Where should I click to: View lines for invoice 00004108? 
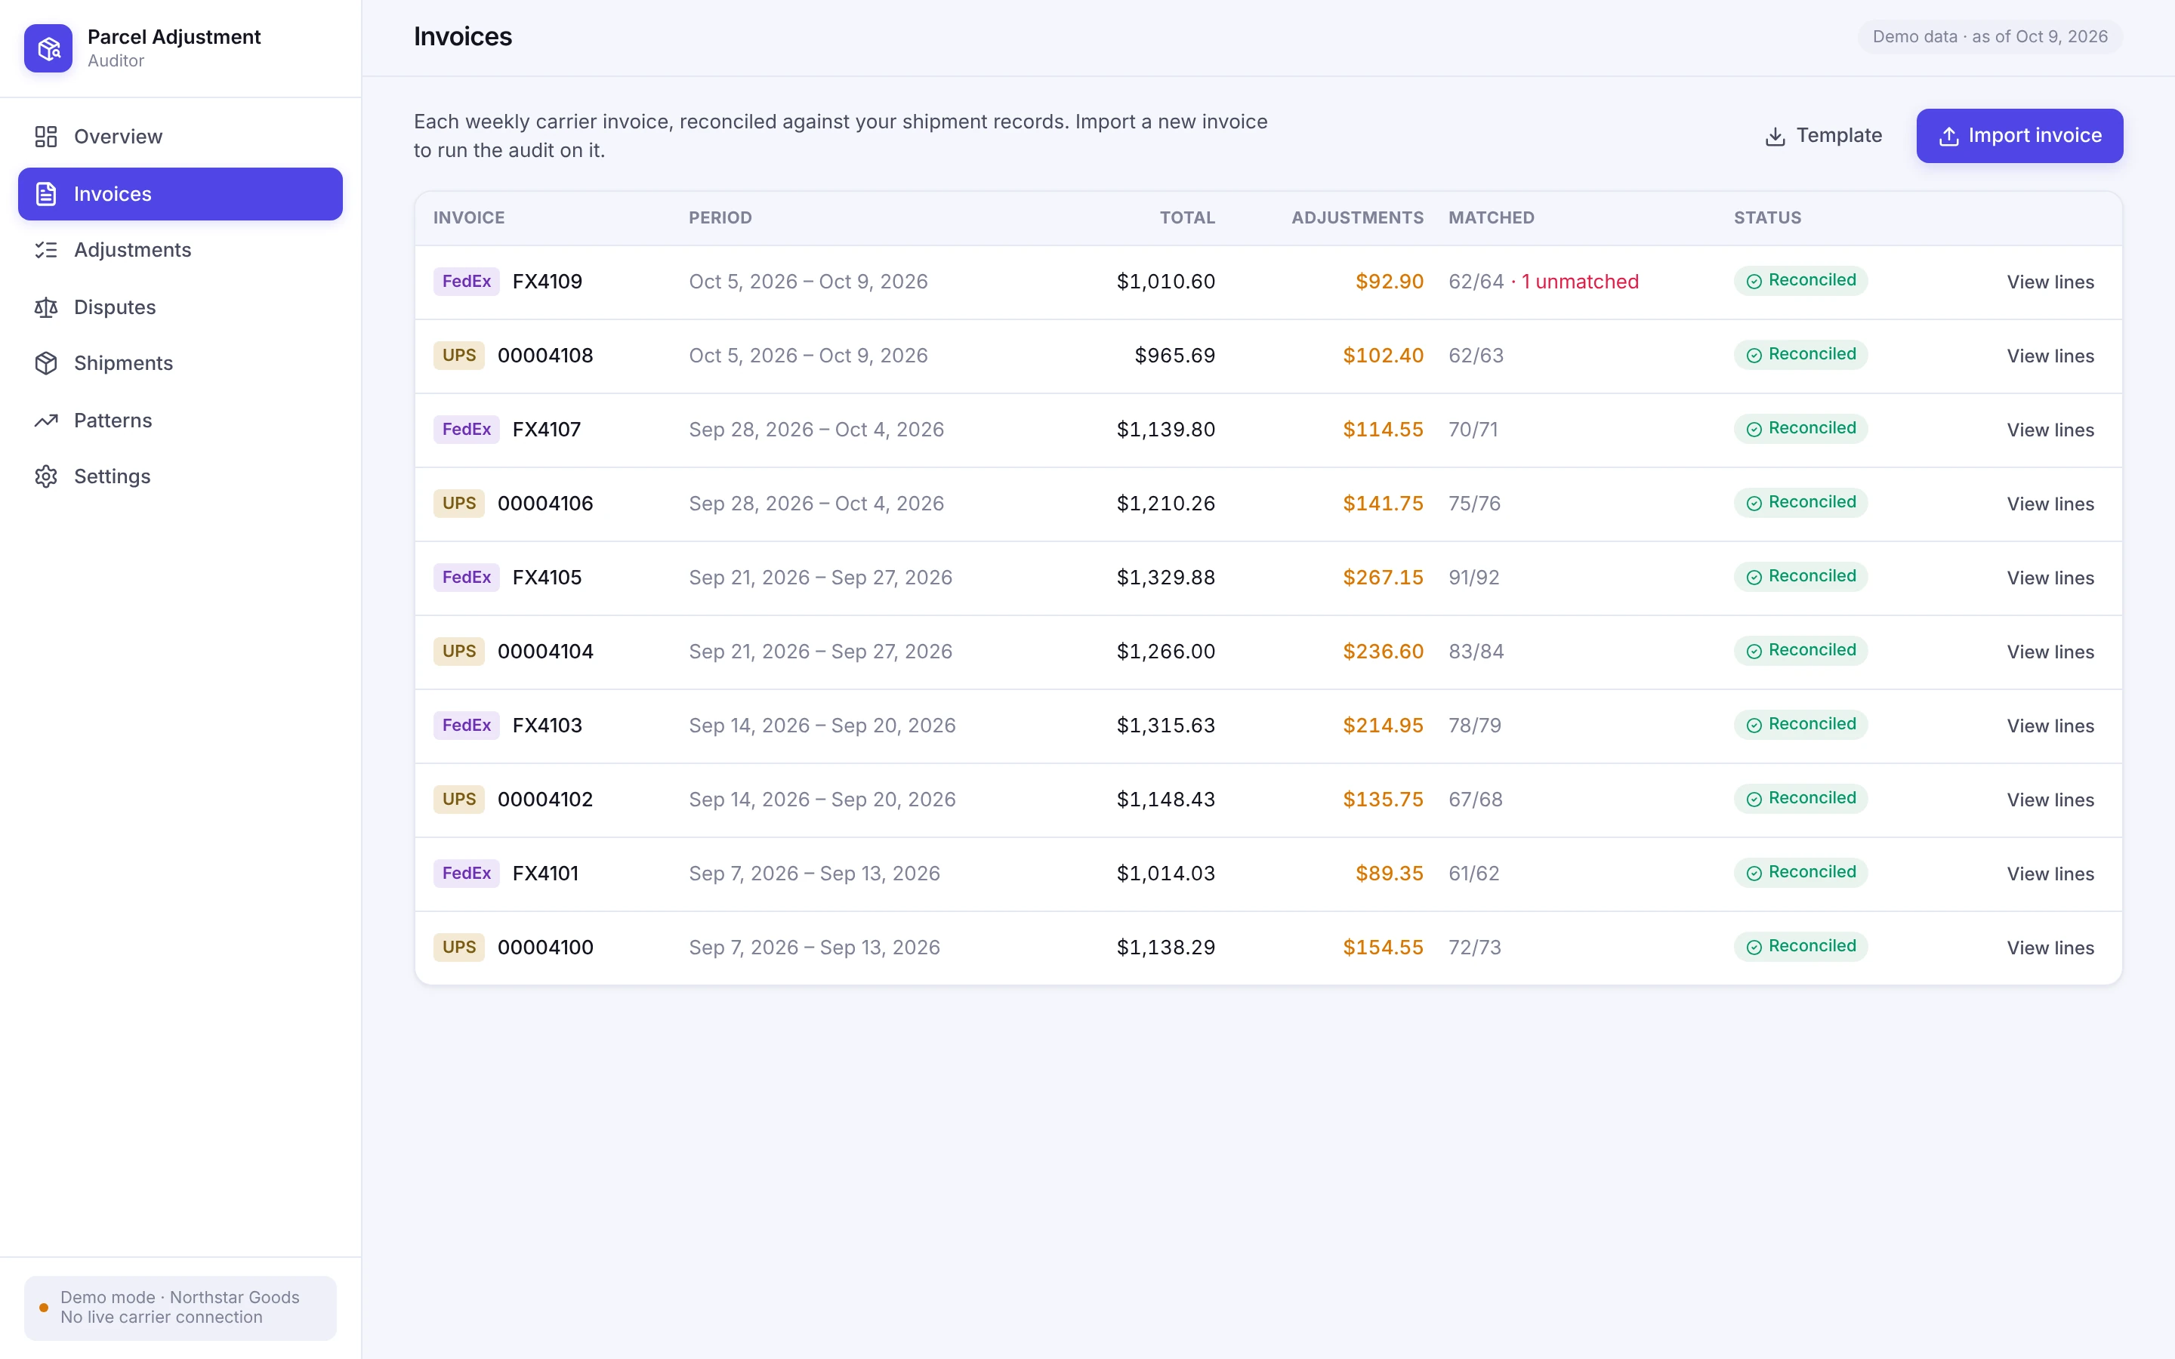(2050, 356)
